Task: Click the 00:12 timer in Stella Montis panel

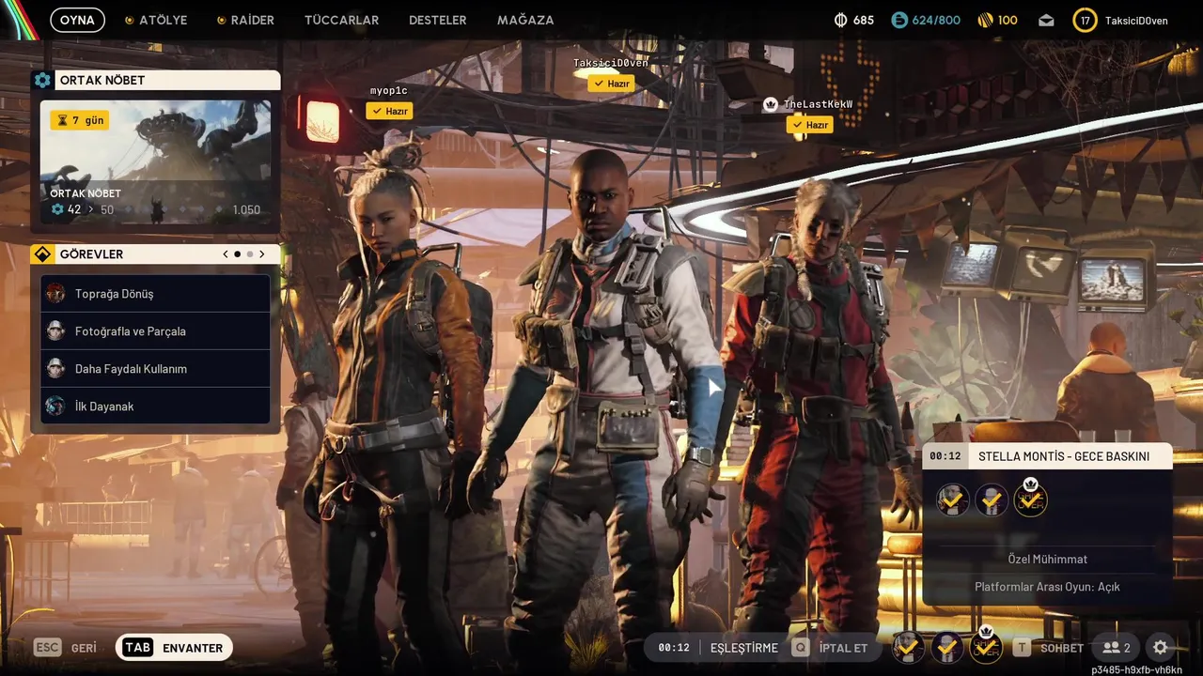Action: [x=945, y=456]
